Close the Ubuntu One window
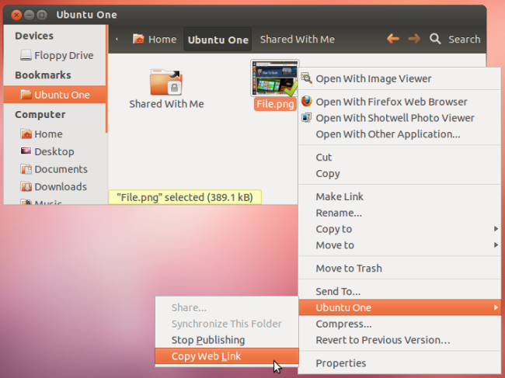The height and width of the screenshot is (378, 505). 16,15
